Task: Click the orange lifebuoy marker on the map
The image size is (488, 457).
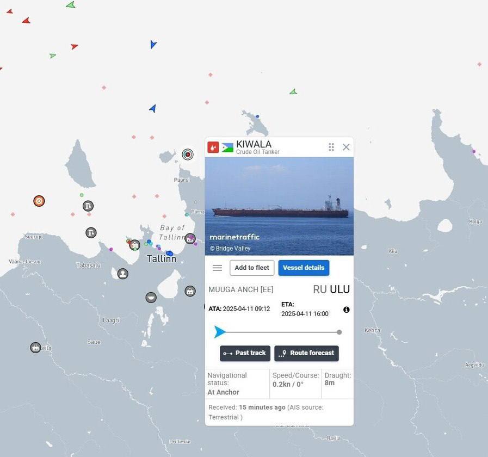Action: pyautogui.click(x=39, y=201)
